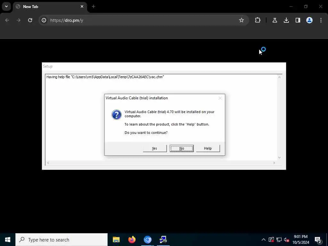The image size is (328, 246).
Task: Click the vertical scroll down arrow in Setup log
Action: point(279,158)
